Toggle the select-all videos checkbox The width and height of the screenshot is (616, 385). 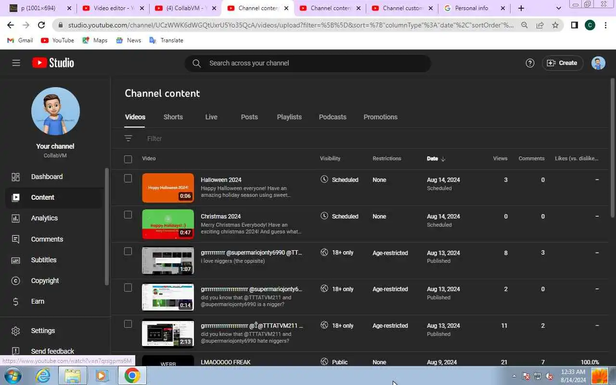pos(128,159)
